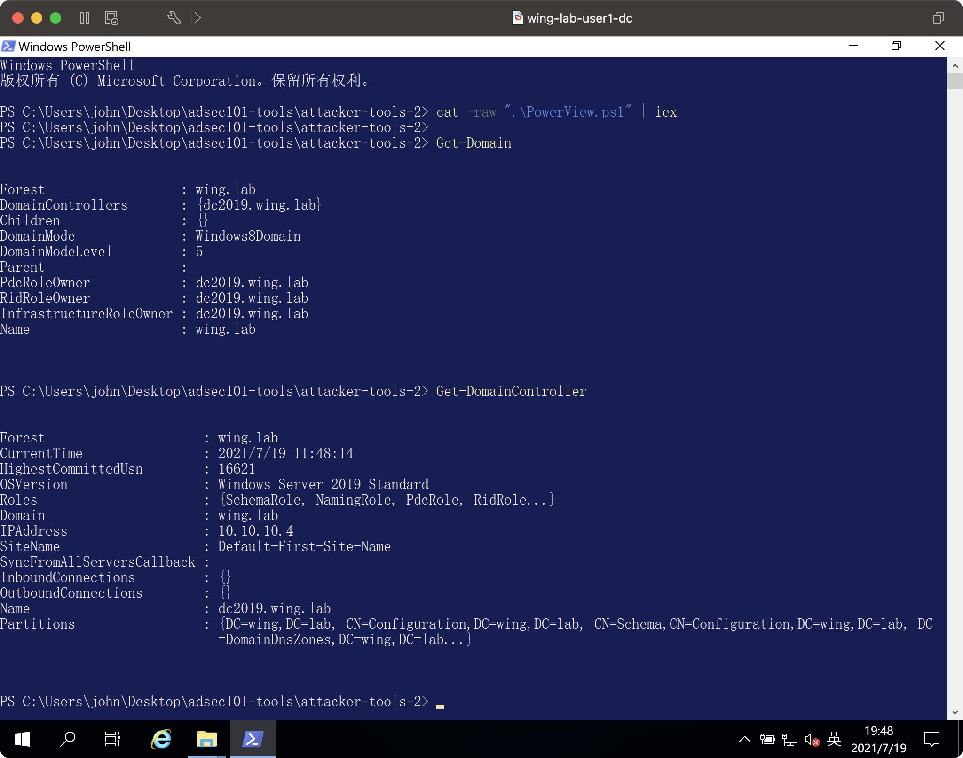Launch Internet Explorer from the taskbar
The height and width of the screenshot is (758, 963).
(x=161, y=739)
